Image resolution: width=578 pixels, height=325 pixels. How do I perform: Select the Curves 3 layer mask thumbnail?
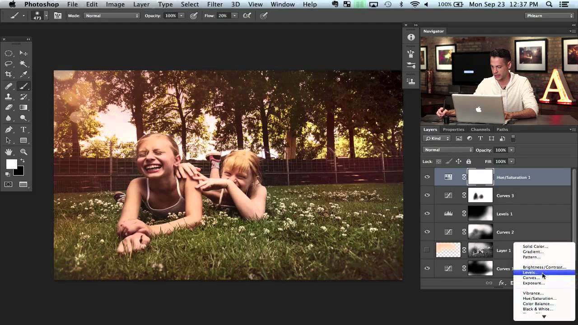coord(480,195)
